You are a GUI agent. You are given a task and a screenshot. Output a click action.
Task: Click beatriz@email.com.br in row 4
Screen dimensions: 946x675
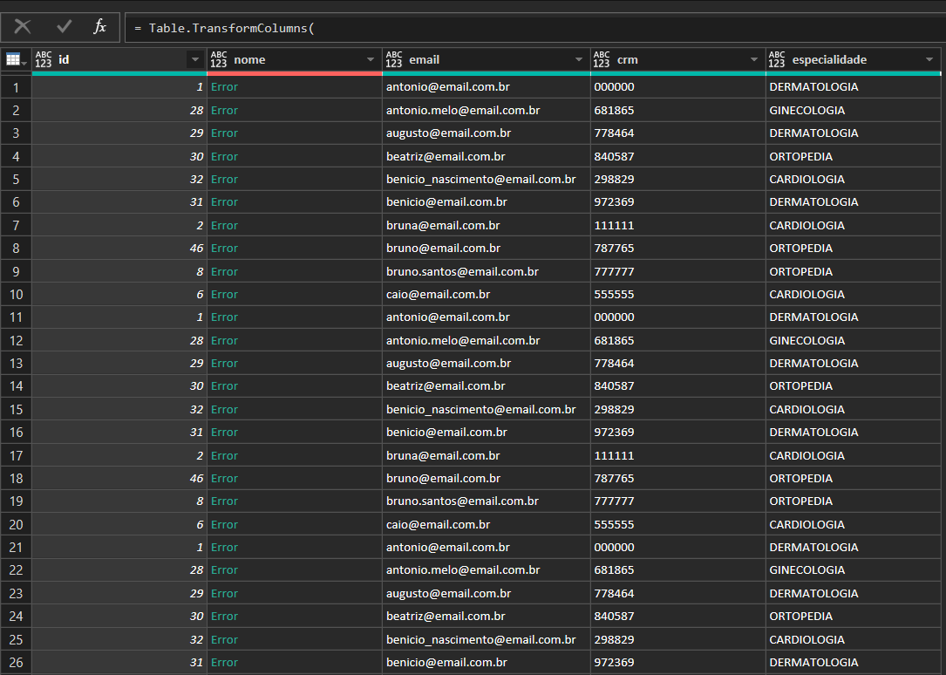446,157
